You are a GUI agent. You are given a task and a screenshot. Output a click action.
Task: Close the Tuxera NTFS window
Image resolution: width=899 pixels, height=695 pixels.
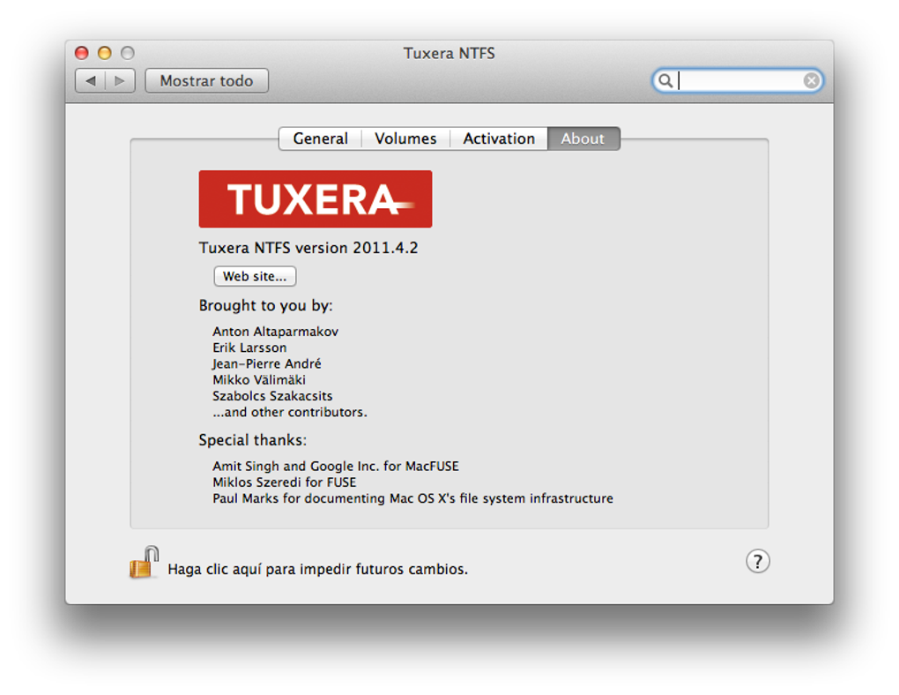82,54
